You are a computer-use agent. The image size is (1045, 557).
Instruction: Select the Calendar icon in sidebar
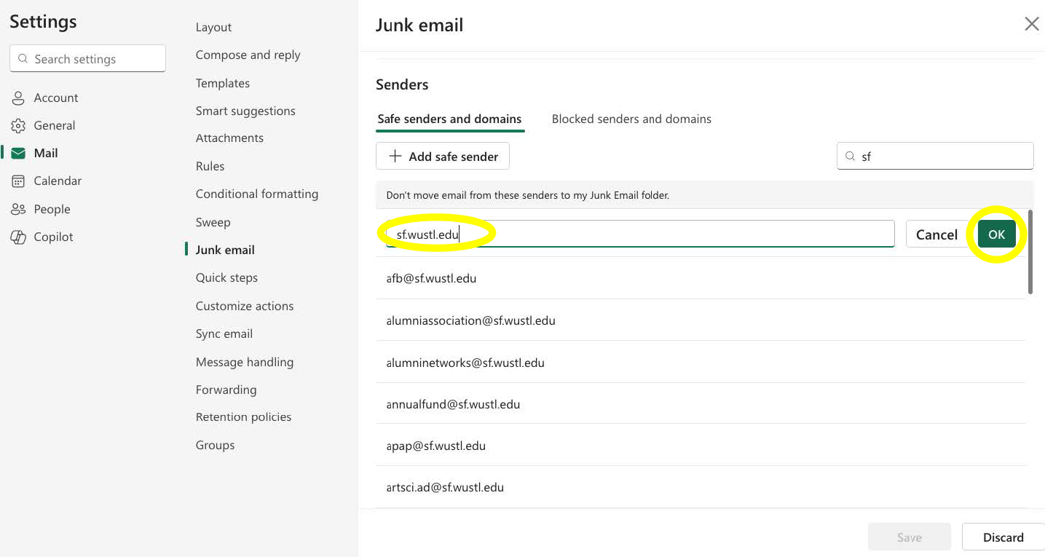(x=18, y=181)
